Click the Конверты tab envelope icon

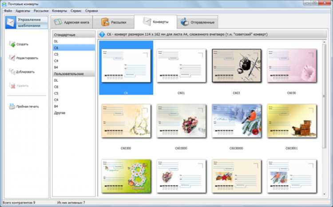pyautogui.click(x=147, y=21)
